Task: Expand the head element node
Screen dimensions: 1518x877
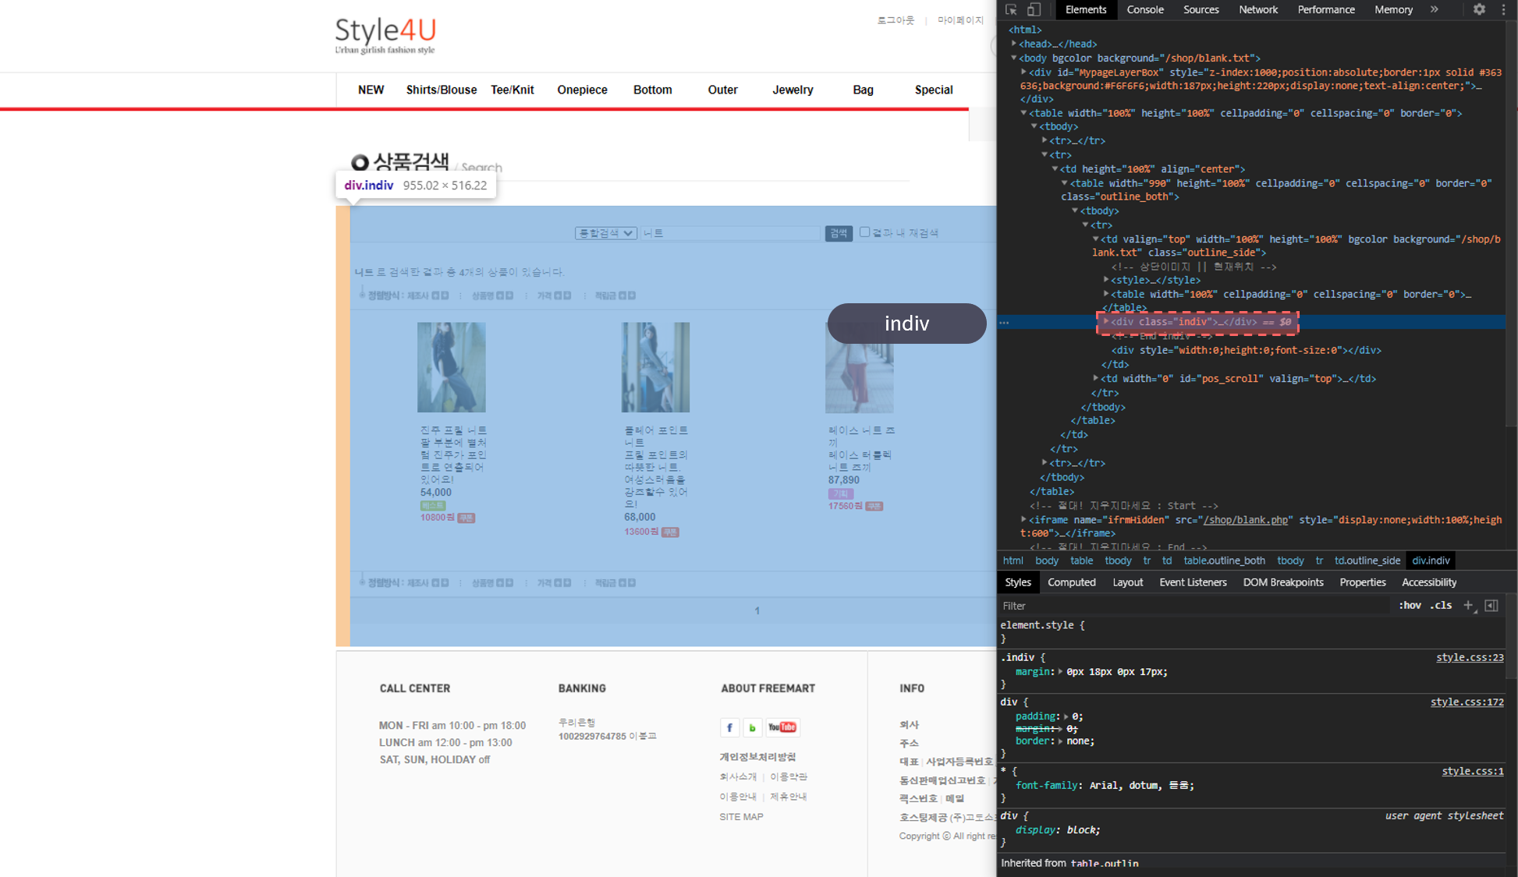Action: [1014, 44]
